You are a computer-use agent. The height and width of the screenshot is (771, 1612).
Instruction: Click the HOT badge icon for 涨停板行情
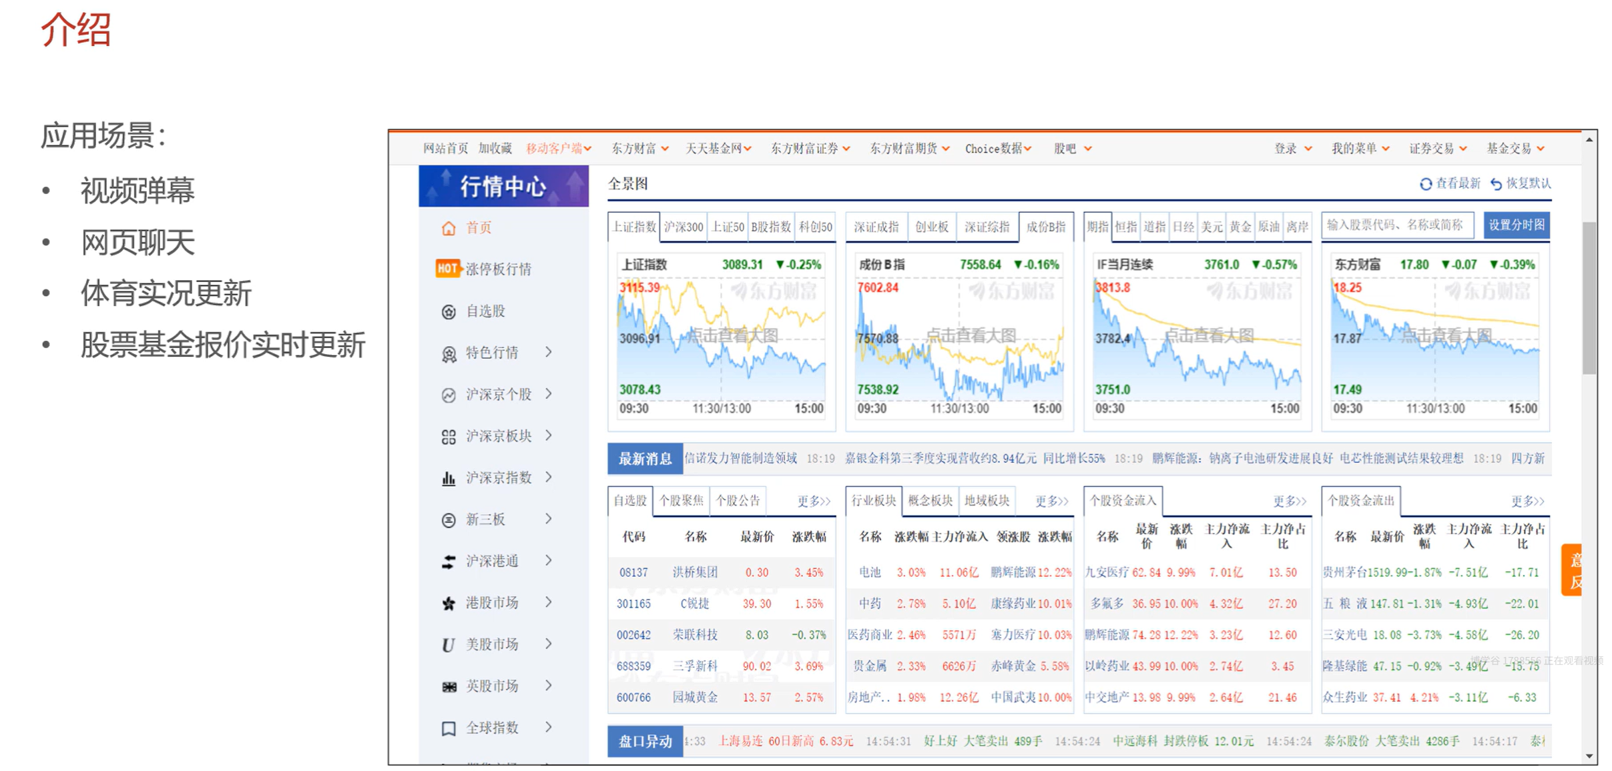(x=447, y=269)
